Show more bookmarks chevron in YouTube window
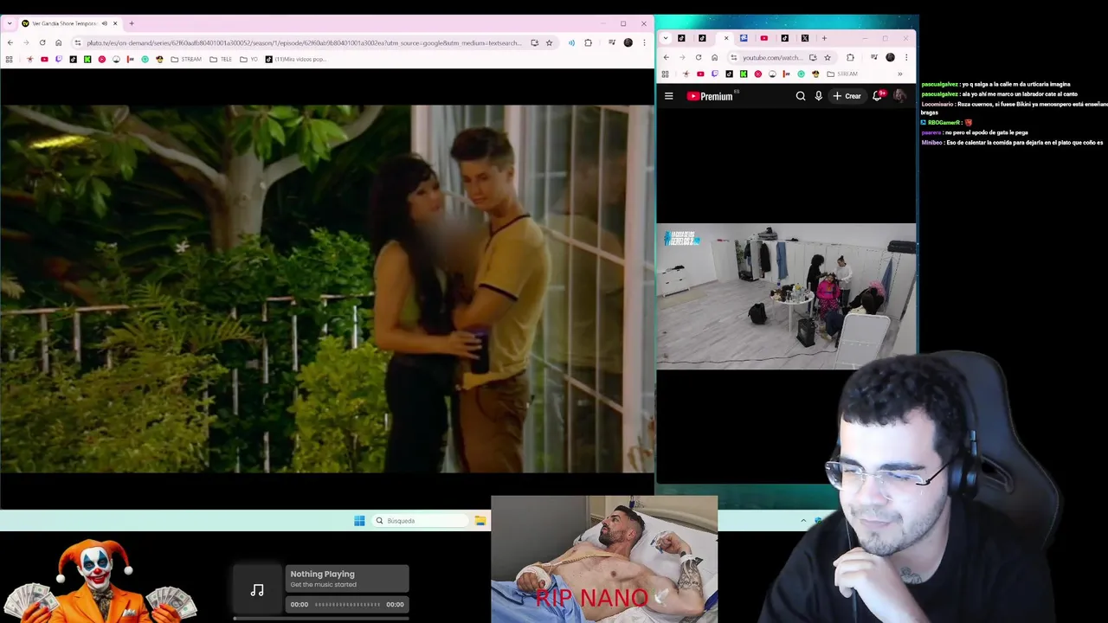 (x=899, y=74)
